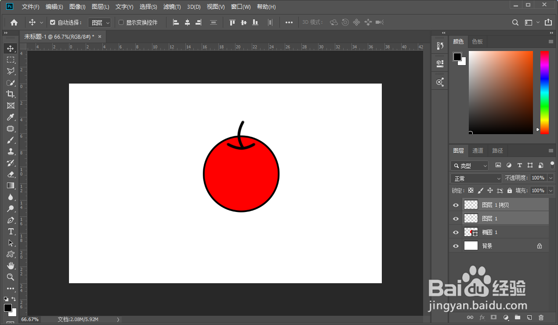
Task: Open the 不透明度 slider dropdown arrow
Action: [551, 178]
